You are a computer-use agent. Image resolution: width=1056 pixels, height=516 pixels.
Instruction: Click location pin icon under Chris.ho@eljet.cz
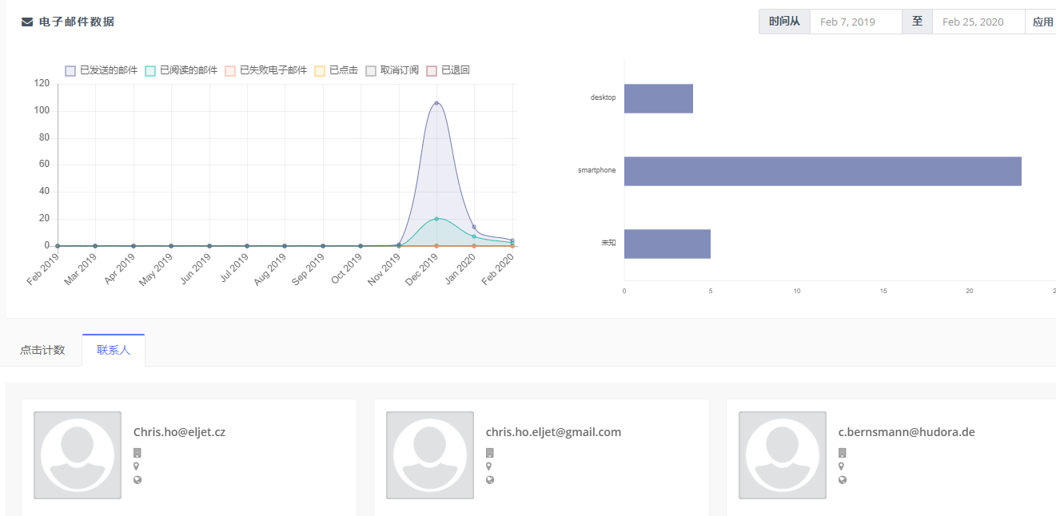(137, 466)
